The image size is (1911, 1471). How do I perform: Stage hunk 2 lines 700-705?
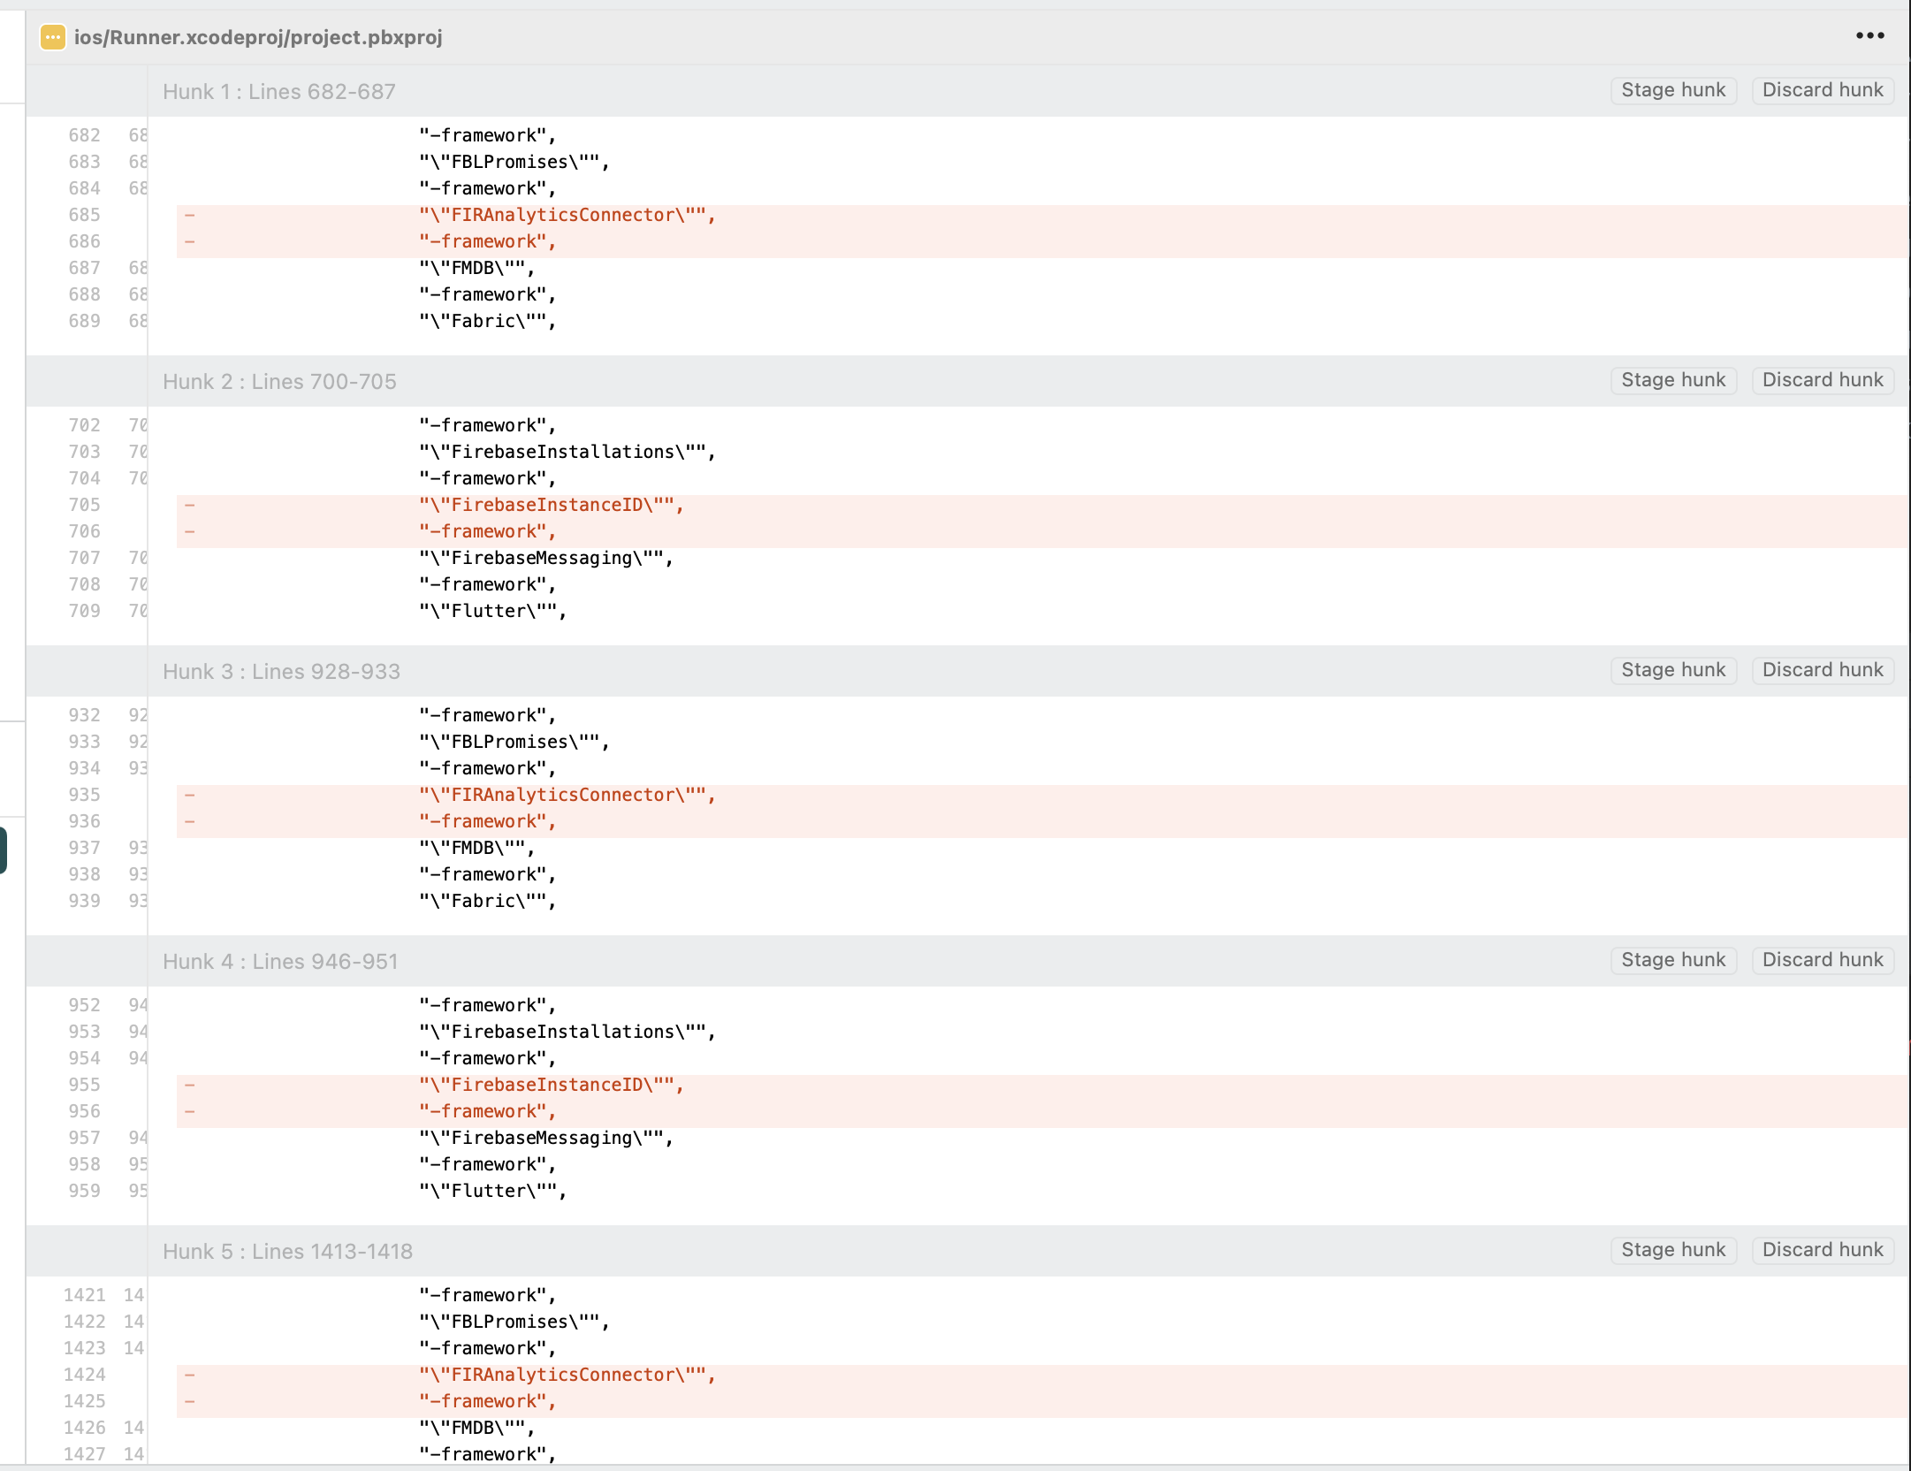[x=1672, y=380]
